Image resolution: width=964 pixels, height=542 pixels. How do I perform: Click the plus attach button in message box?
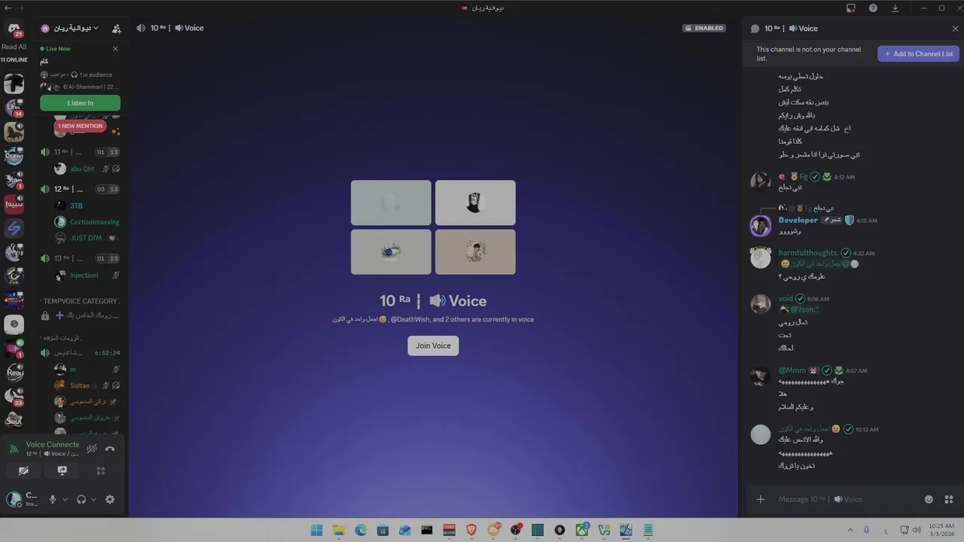click(761, 499)
